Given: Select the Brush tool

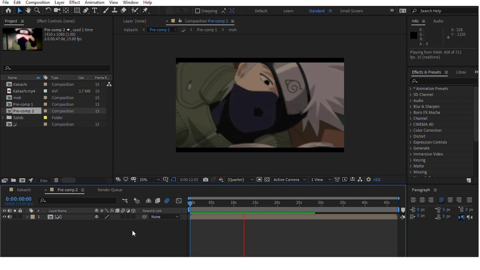Looking at the screenshot, I should [x=106, y=11].
